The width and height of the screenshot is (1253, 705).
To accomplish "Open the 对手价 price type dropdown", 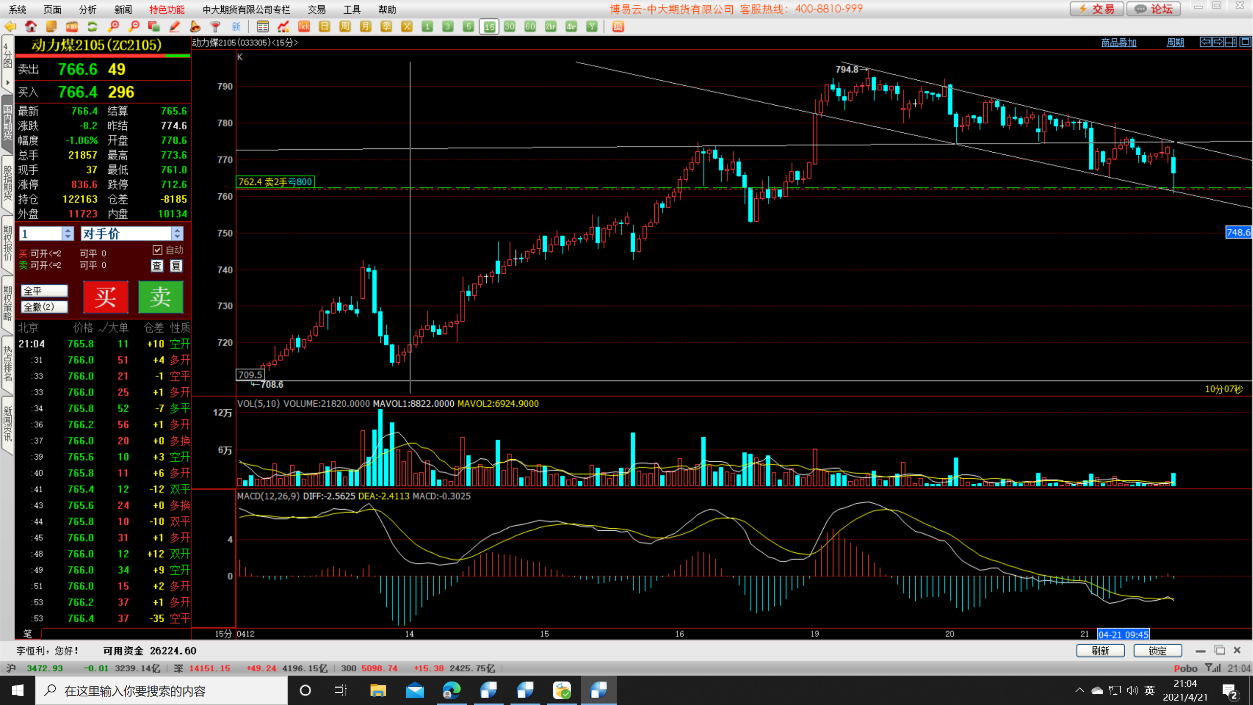I will (x=177, y=234).
